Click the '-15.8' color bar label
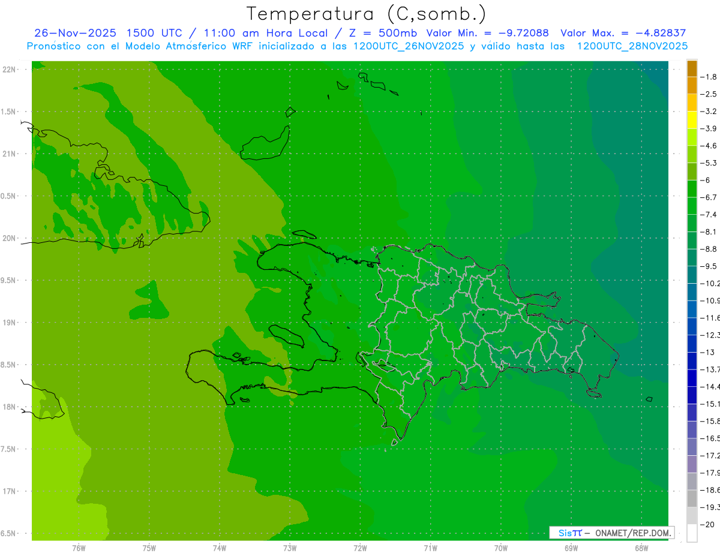This screenshot has height=556, width=720. [x=710, y=421]
